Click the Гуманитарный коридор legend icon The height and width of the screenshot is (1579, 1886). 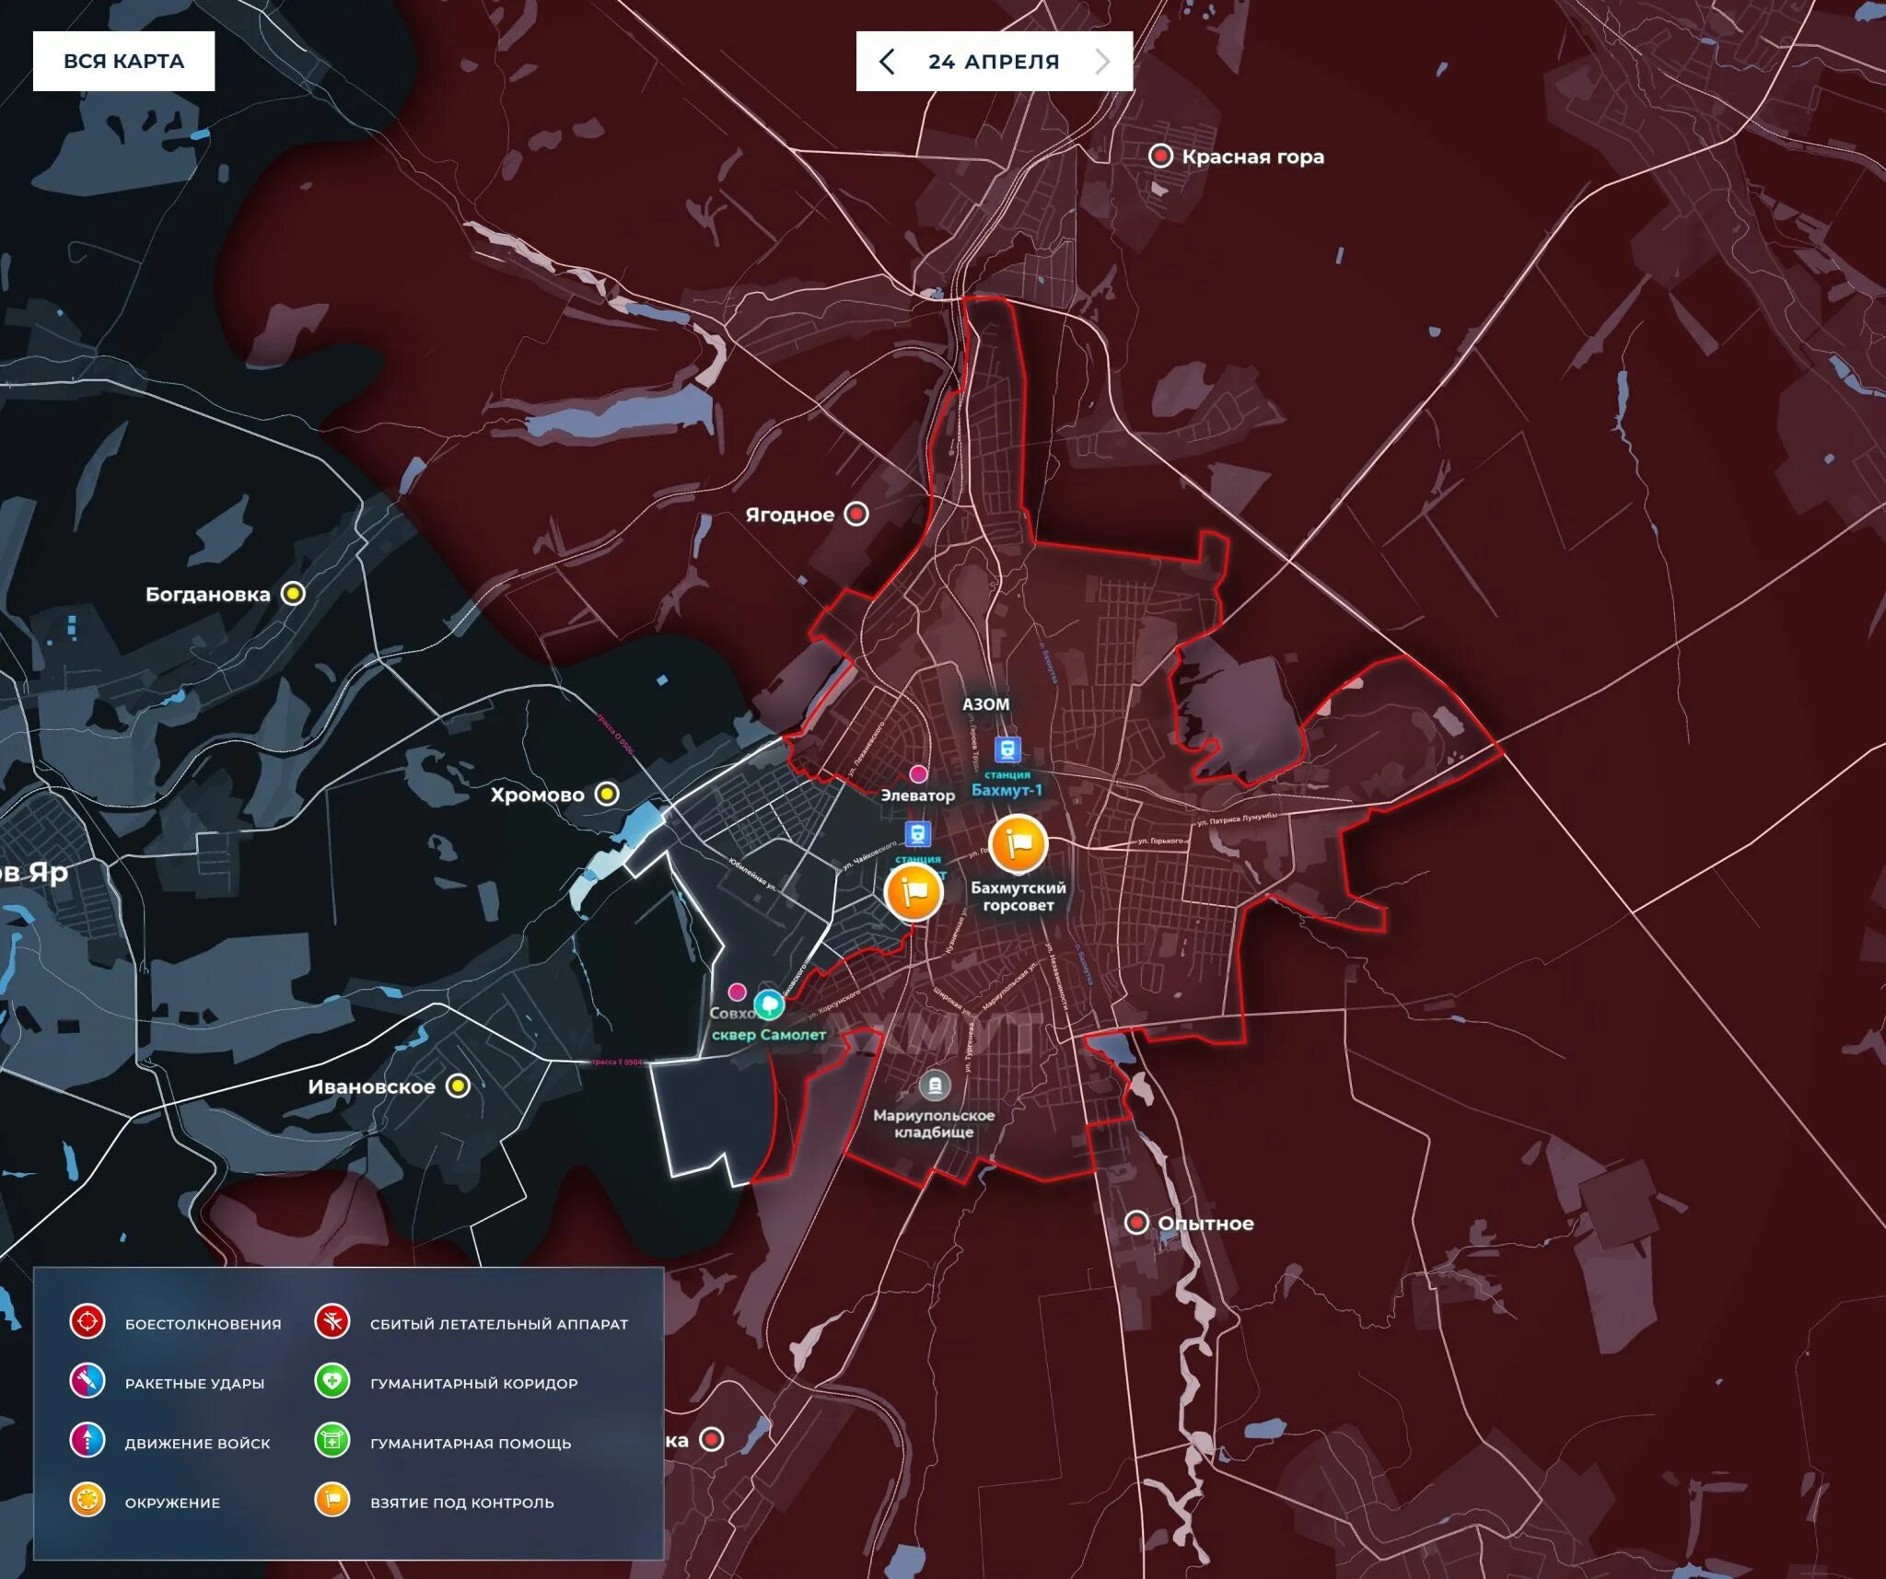pyautogui.click(x=332, y=1382)
